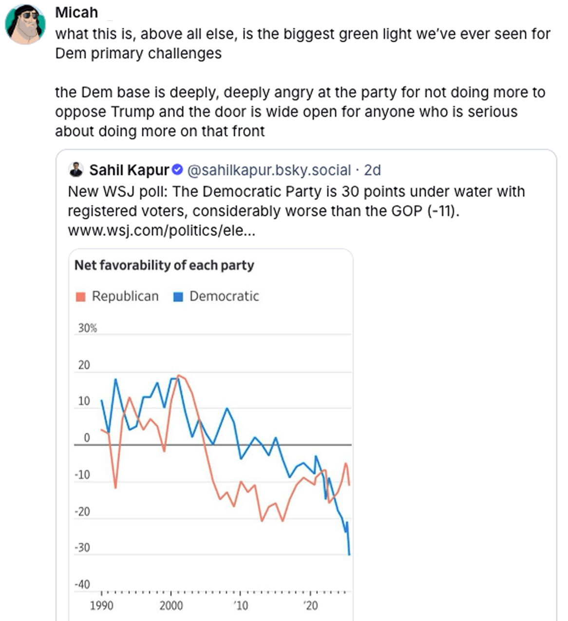Click the '20 x-axis year label
568x621 pixels.
[310, 605]
